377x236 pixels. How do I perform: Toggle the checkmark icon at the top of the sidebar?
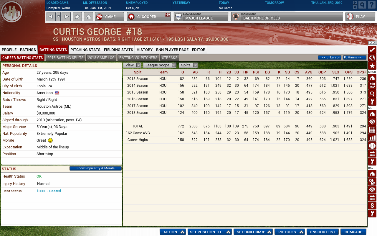[x=372, y=50]
